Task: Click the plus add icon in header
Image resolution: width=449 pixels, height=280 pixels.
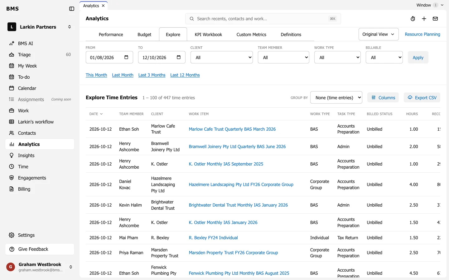Action: (x=424, y=19)
